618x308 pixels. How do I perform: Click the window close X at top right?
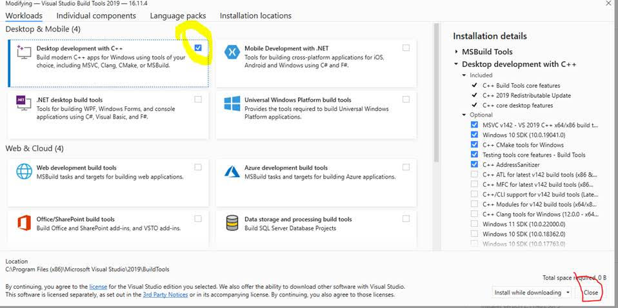(x=609, y=3)
